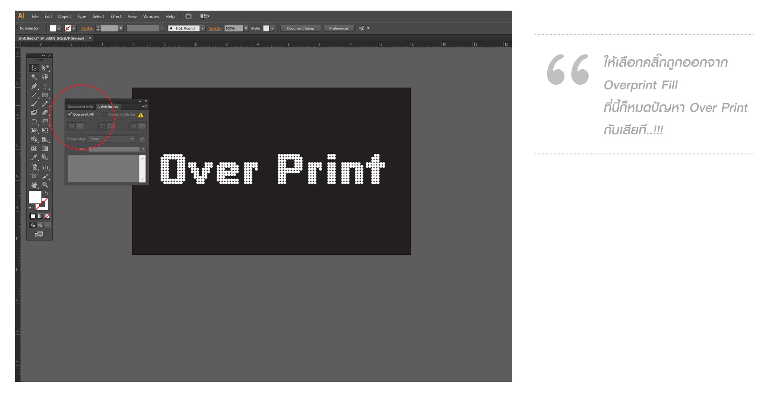This screenshot has height=393, width=767.
Task: Open Adobe Bridge from the Br icon
Action: [189, 16]
